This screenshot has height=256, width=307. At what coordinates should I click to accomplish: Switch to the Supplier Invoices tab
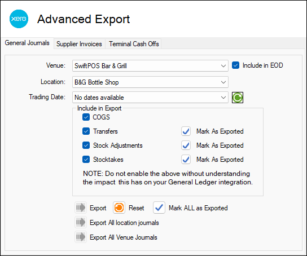click(x=79, y=44)
